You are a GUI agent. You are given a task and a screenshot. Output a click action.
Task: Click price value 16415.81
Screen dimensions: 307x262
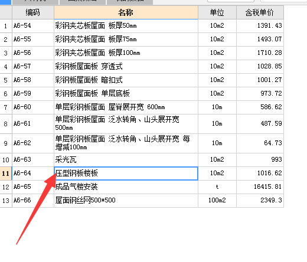coord(267,187)
